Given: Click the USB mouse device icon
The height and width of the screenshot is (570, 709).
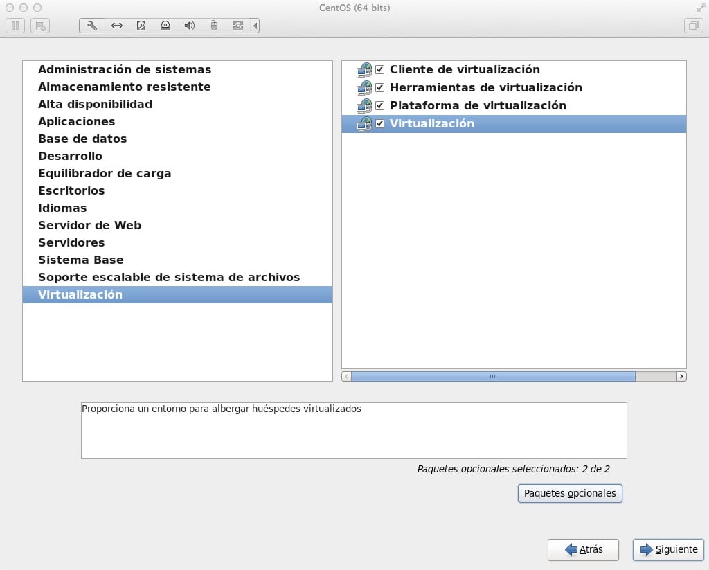Looking at the screenshot, I should (214, 26).
